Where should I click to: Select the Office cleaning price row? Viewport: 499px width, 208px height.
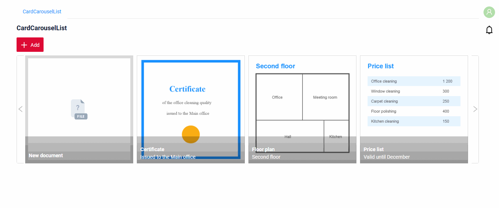point(414,81)
